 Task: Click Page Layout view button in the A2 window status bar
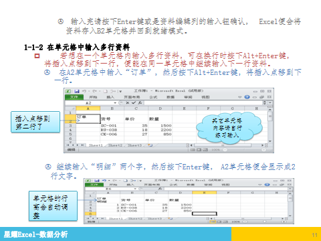click(x=199, y=150)
